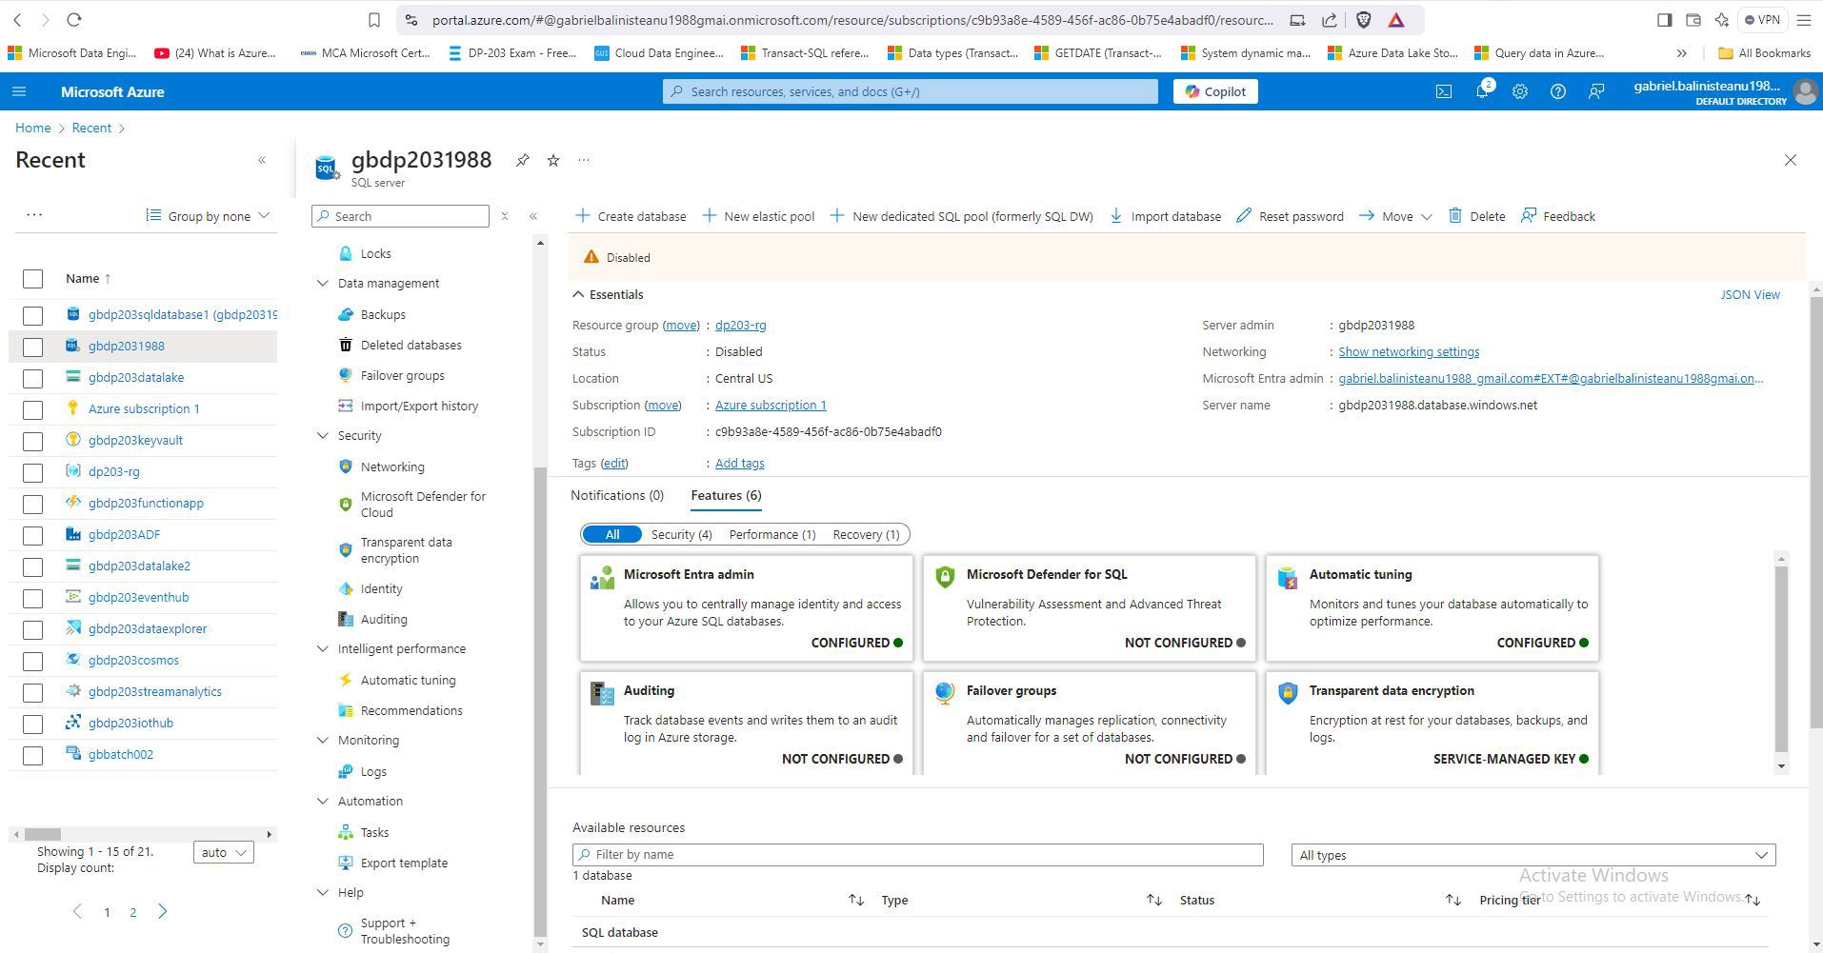1823x953 pixels.
Task: Open the notifications bell
Action: [x=1482, y=91]
